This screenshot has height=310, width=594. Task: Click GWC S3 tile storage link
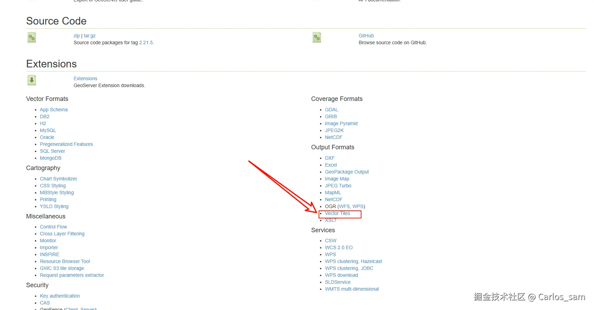(62, 268)
